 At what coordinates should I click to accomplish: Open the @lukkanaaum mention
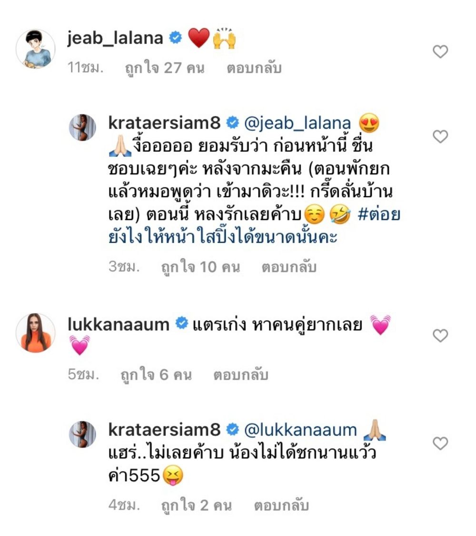[300, 429]
